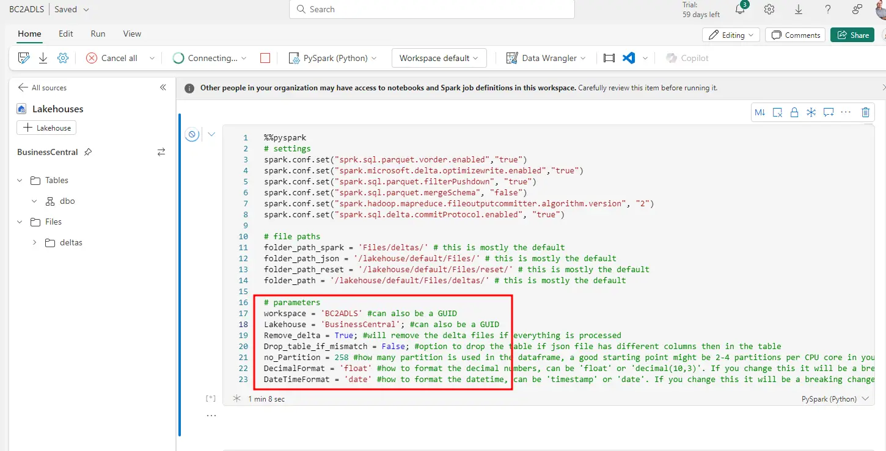
Task: Click the download arrow in the top header
Action: pos(799,9)
